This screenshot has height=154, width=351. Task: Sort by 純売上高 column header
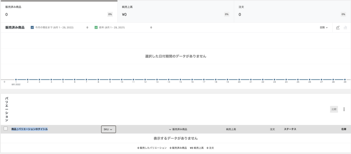point(231,129)
